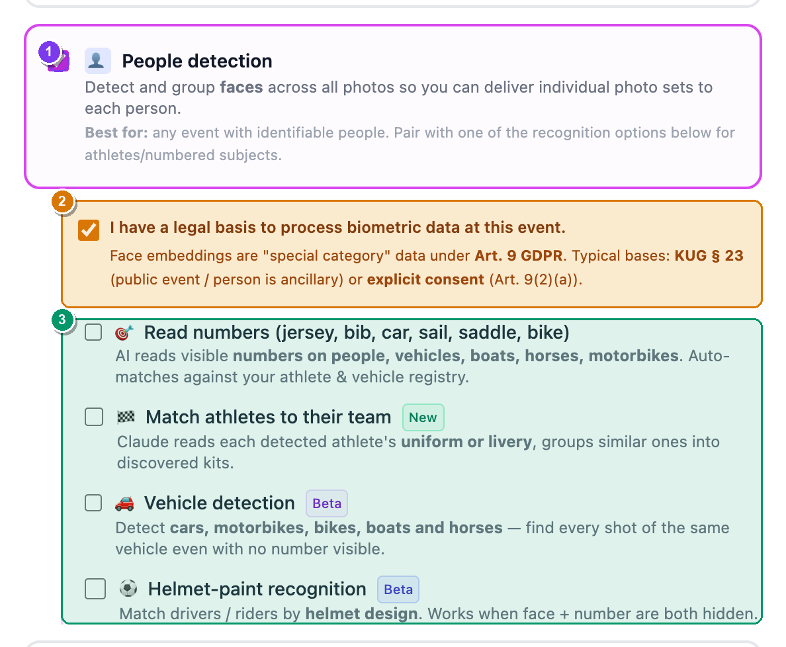Click the soccer ball icon by Helmet-paint recognition
This screenshot has width=786, height=647.
128,588
